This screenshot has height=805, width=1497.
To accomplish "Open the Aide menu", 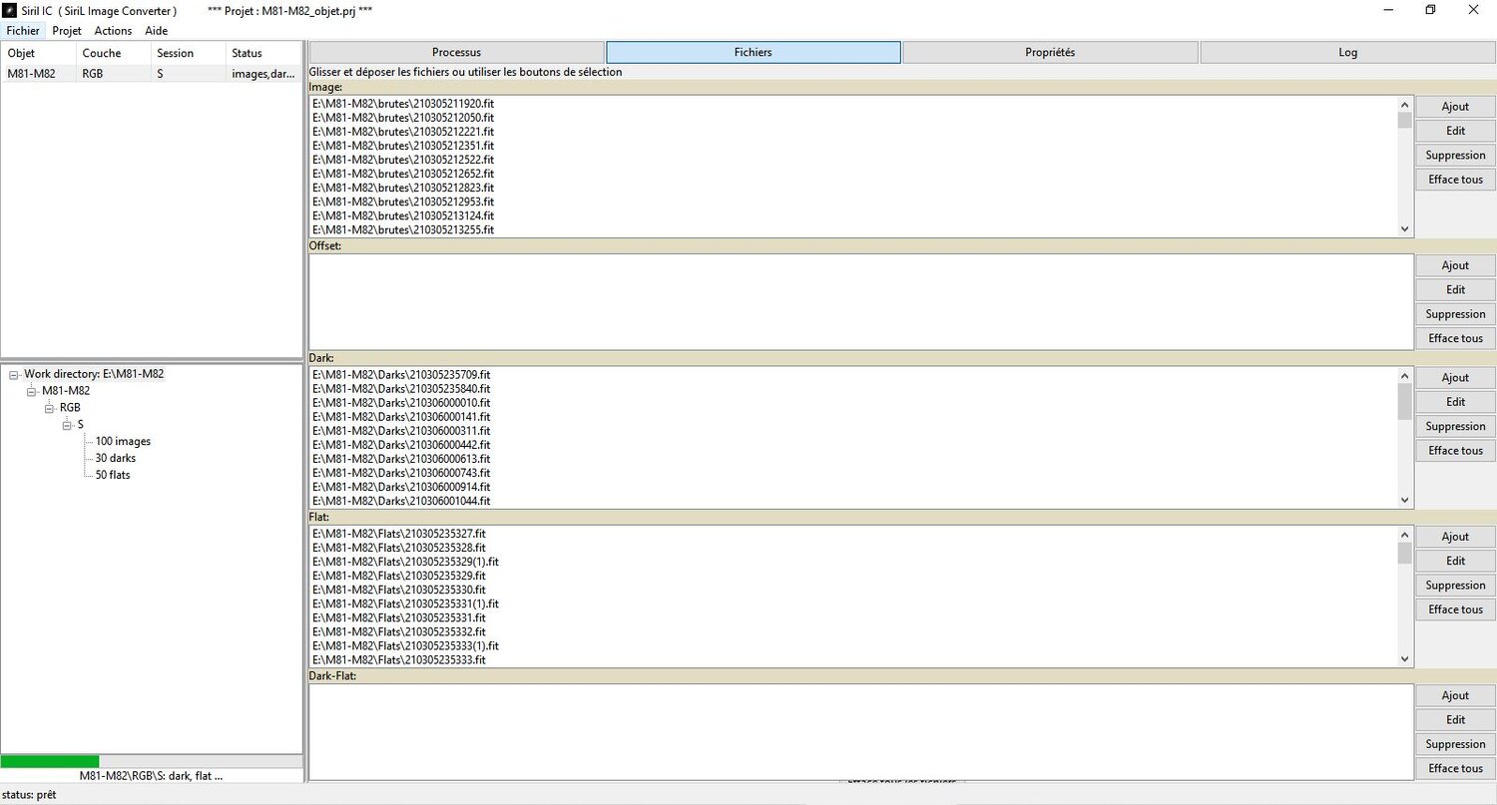I will [157, 31].
